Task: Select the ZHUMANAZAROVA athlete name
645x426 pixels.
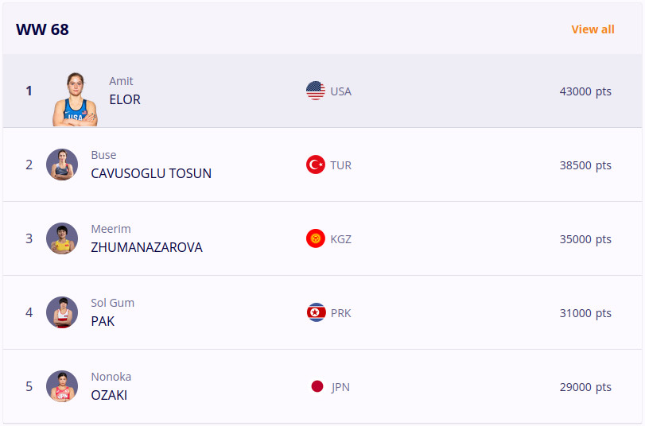Action: pyautogui.click(x=146, y=247)
